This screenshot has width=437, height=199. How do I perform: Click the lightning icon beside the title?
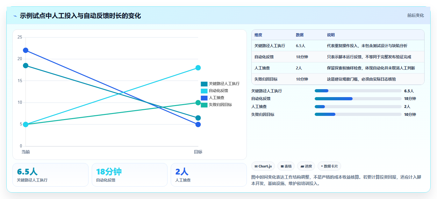pyautogui.click(x=15, y=16)
